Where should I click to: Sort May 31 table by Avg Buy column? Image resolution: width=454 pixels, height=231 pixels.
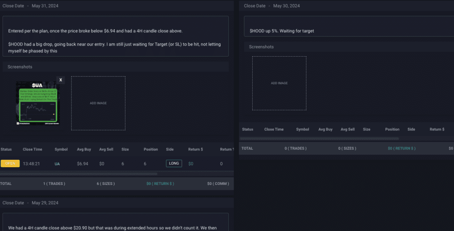[x=84, y=149]
